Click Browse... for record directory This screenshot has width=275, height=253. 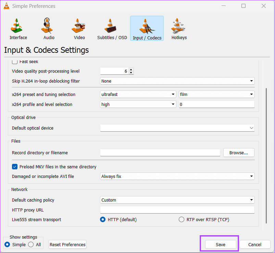click(239, 153)
